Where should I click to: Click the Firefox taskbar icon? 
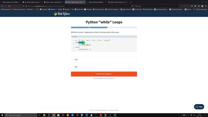tap(54, 115)
